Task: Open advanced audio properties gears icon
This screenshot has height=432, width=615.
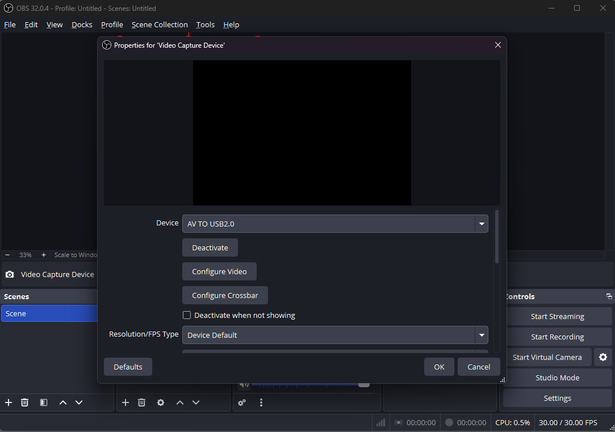Action: 242,402
